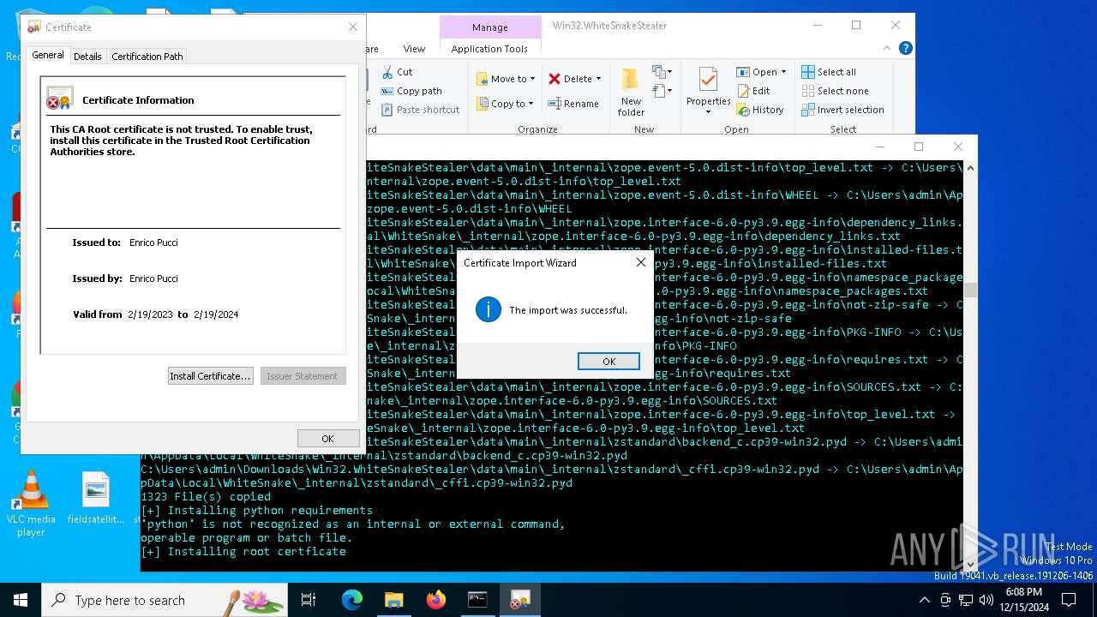Viewport: 1097px width, 617px height.
Task: Click Install Certificate button
Action: point(210,376)
